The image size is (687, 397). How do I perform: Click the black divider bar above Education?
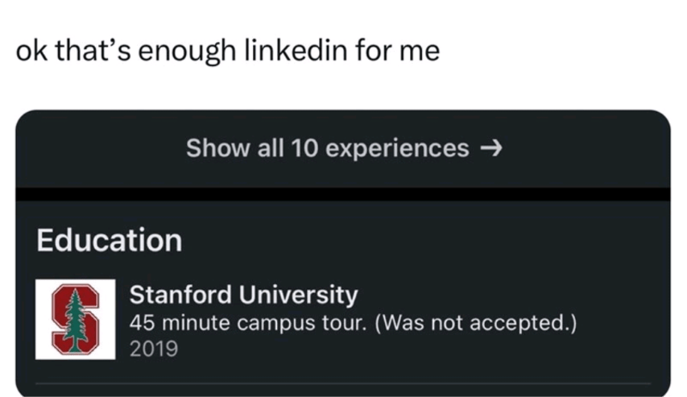pos(344,194)
